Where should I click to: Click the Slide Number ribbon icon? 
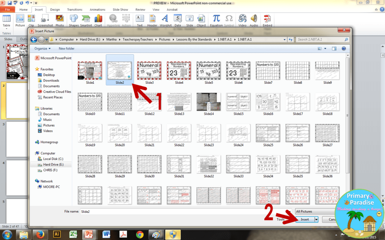point(189,21)
